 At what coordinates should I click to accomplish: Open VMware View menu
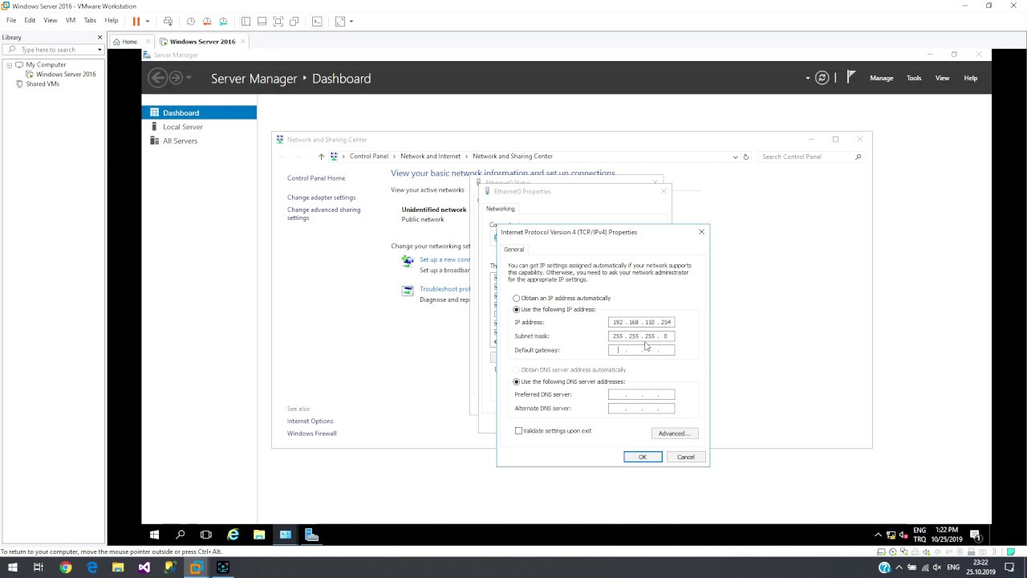point(51,20)
